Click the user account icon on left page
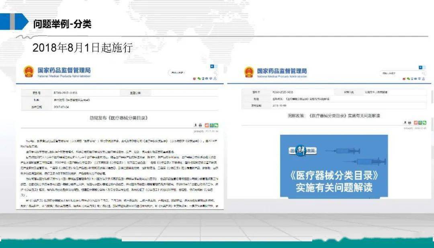 [x=215, y=79]
